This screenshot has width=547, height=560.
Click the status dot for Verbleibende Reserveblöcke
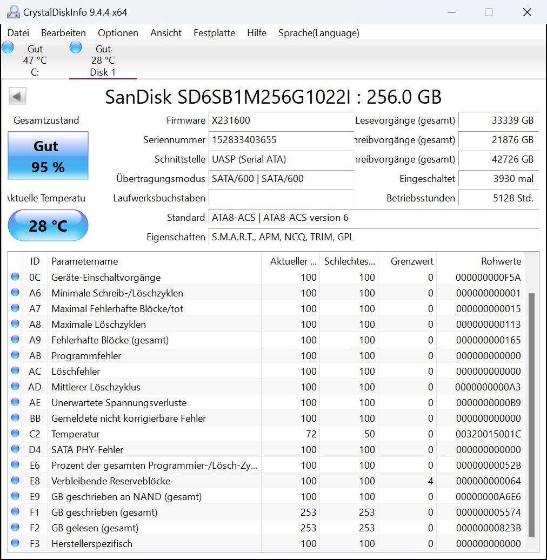(x=15, y=481)
